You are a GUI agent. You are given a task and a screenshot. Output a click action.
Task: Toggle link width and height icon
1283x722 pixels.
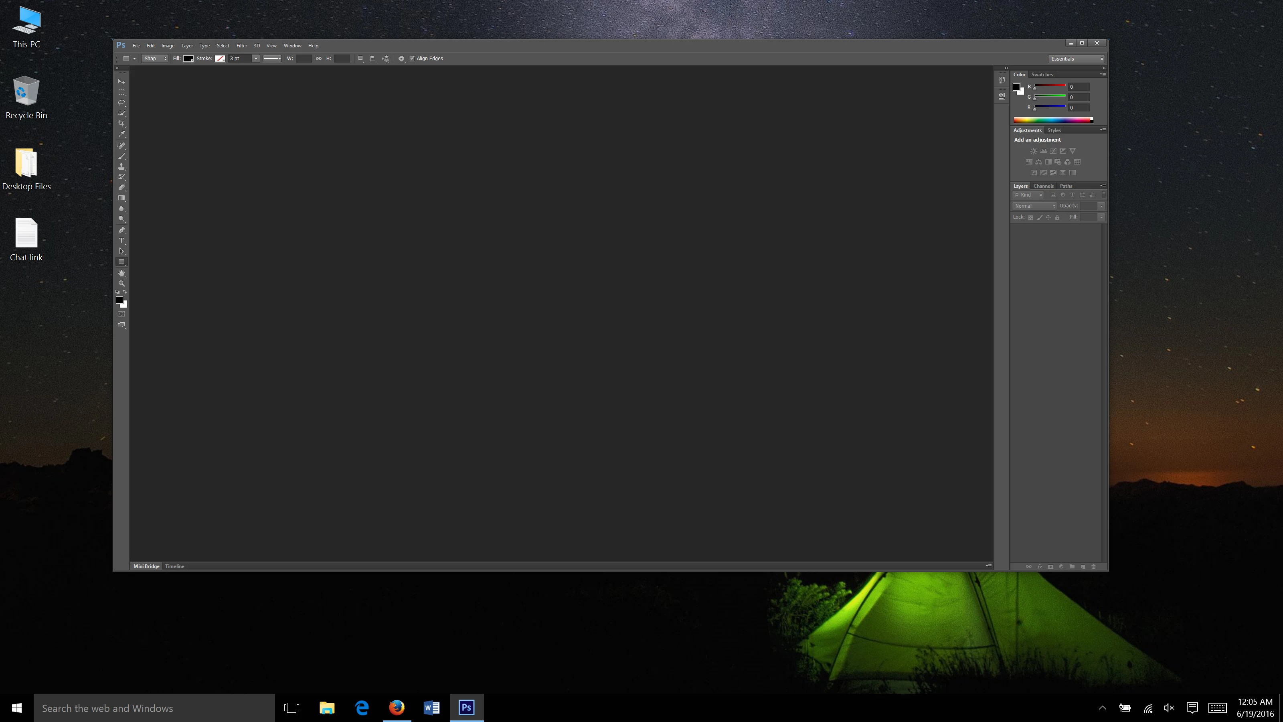319,58
